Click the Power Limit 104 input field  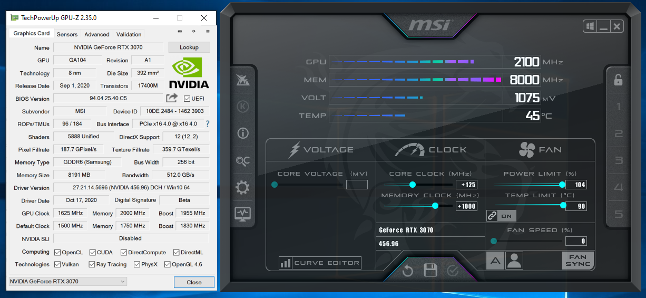tap(576, 185)
